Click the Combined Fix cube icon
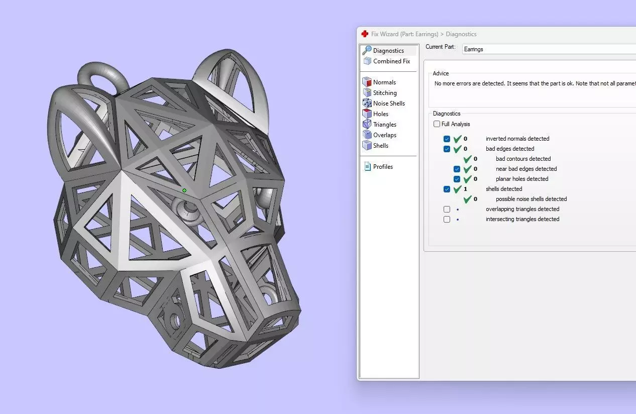 [367, 61]
